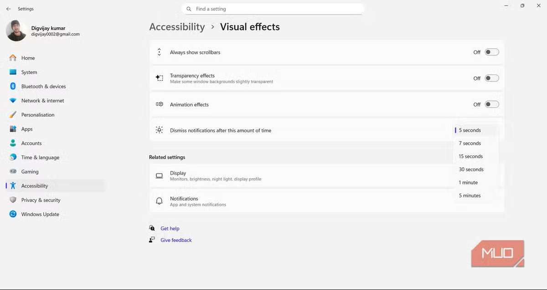Click the Privacy & security shield icon

point(13,200)
